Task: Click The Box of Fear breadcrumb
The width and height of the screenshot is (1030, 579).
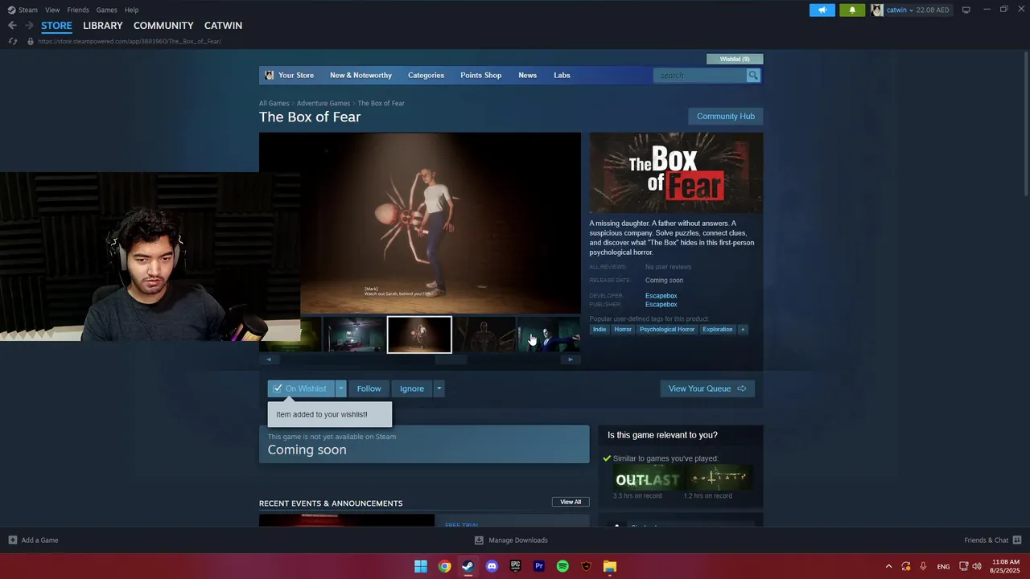Action: point(381,103)
